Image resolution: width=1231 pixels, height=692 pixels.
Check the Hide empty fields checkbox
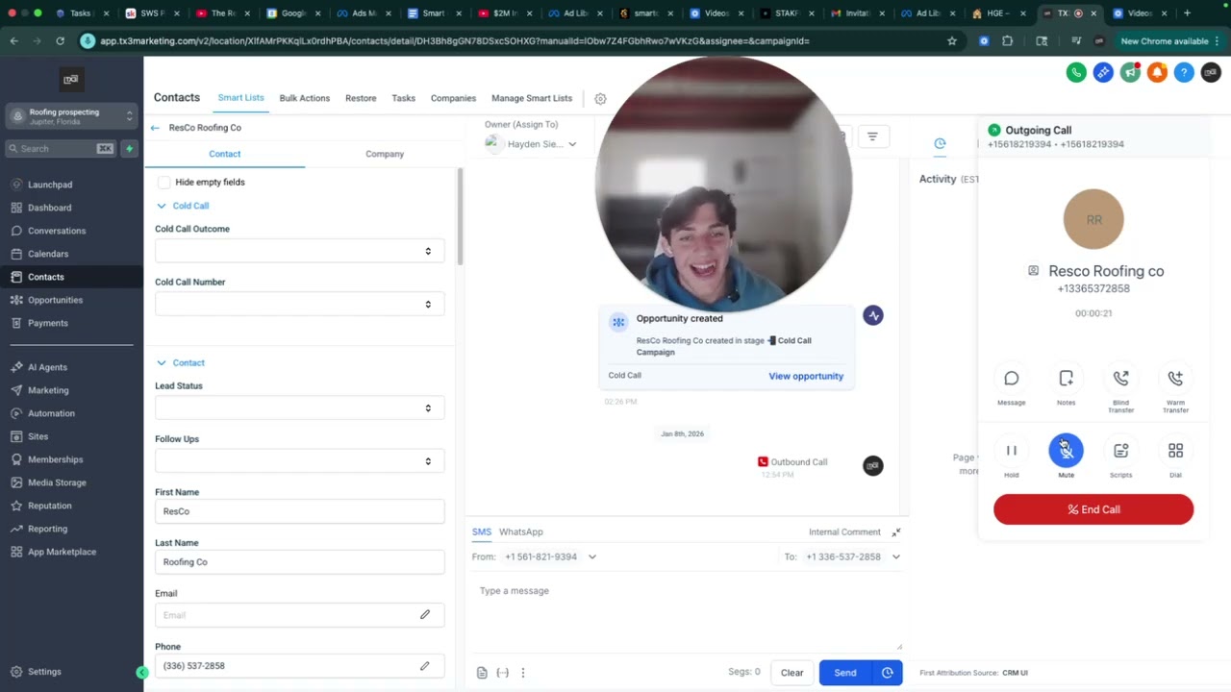[x=163, y=182]
